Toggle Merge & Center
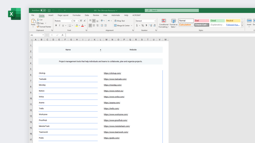Image resolution: width=255 pixels, height=143 pixels. coord(122,26)
